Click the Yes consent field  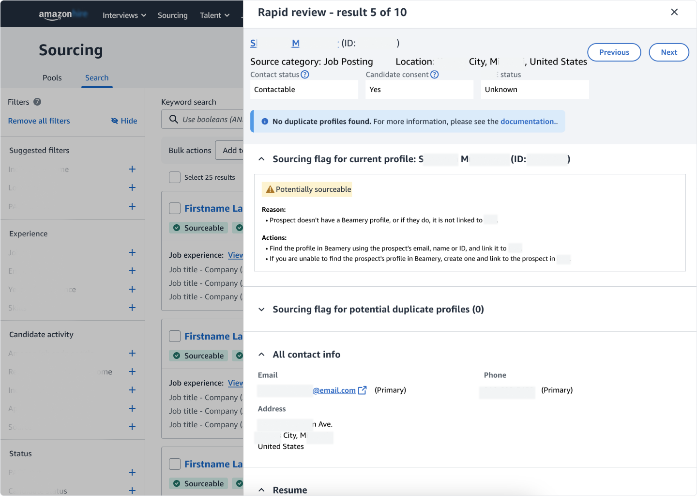pyautogui.click(x=419, y=90)
